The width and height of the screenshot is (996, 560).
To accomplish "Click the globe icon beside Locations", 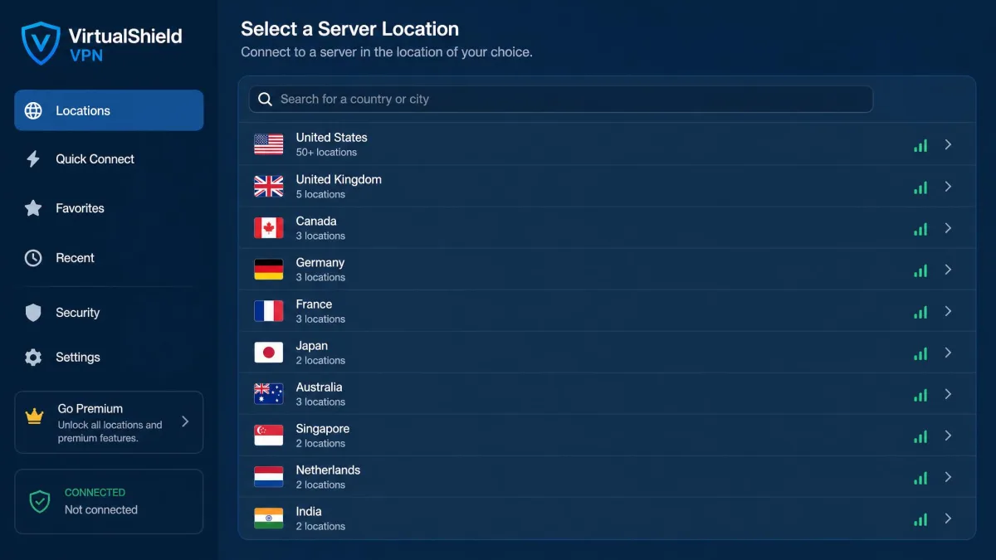I will tap(33, 110).
